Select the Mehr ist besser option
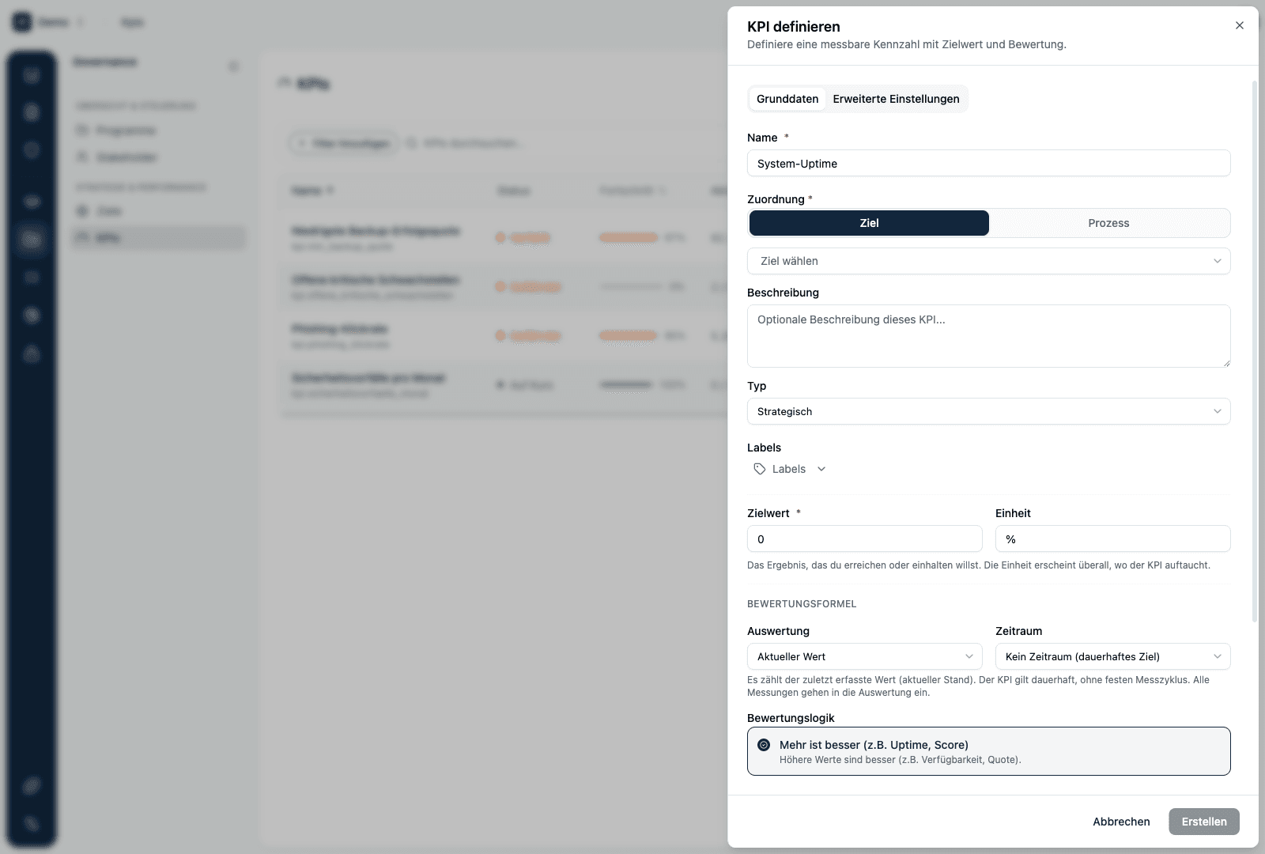 tap(988, 751)
